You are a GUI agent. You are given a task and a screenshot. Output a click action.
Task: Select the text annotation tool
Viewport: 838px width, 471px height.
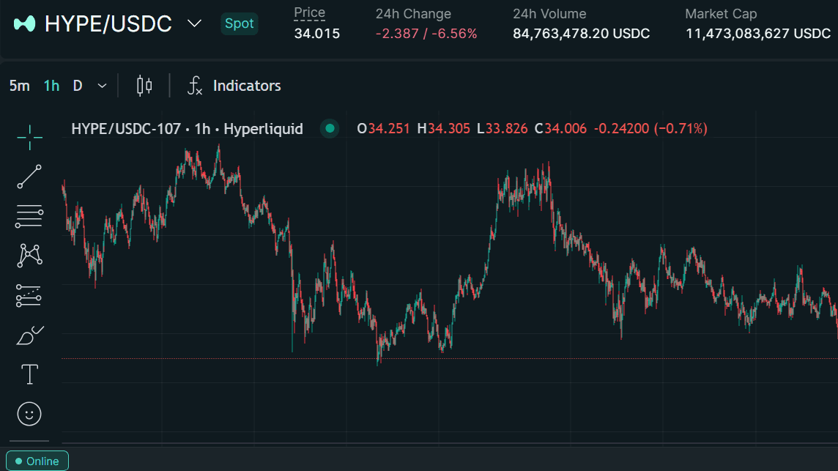coord(29,374)
